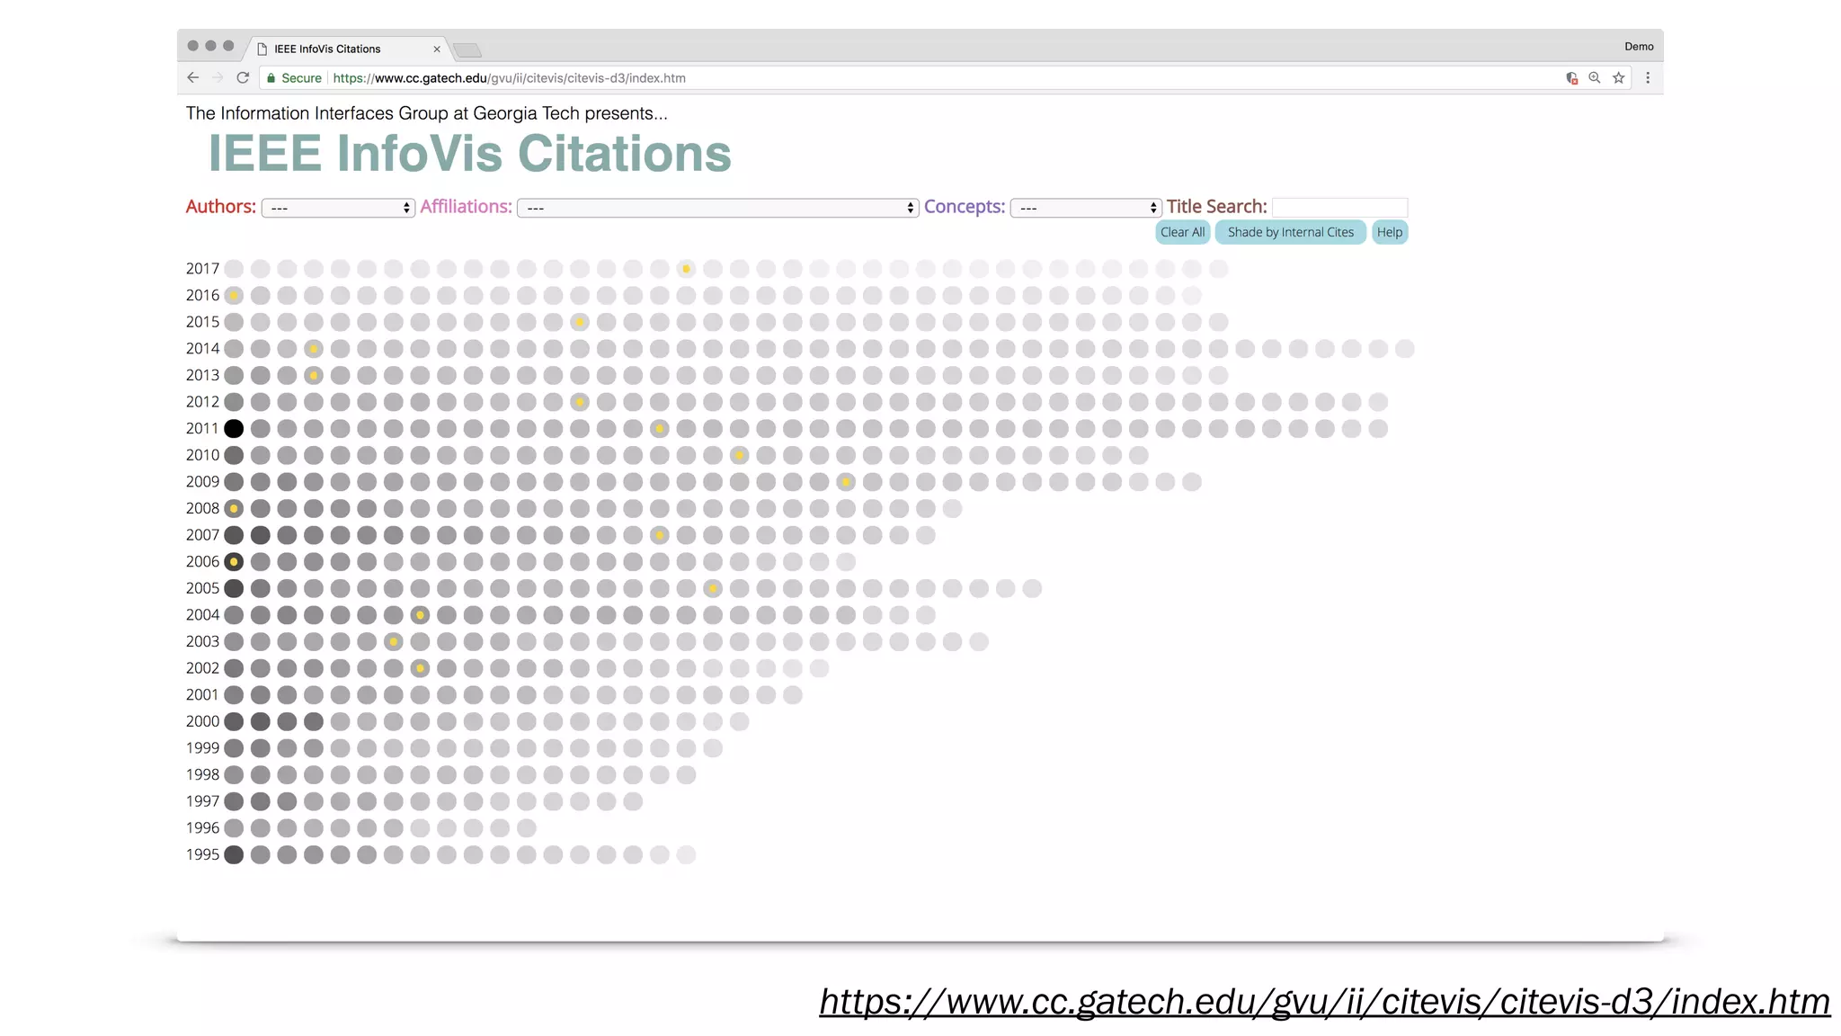
Task: Click the 2006 year label
Action: pyautogui.click(x=202, y=562)
